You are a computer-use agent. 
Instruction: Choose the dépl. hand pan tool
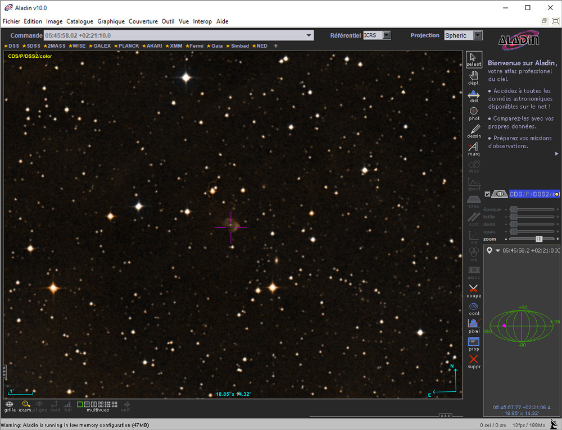coord(473,77)
